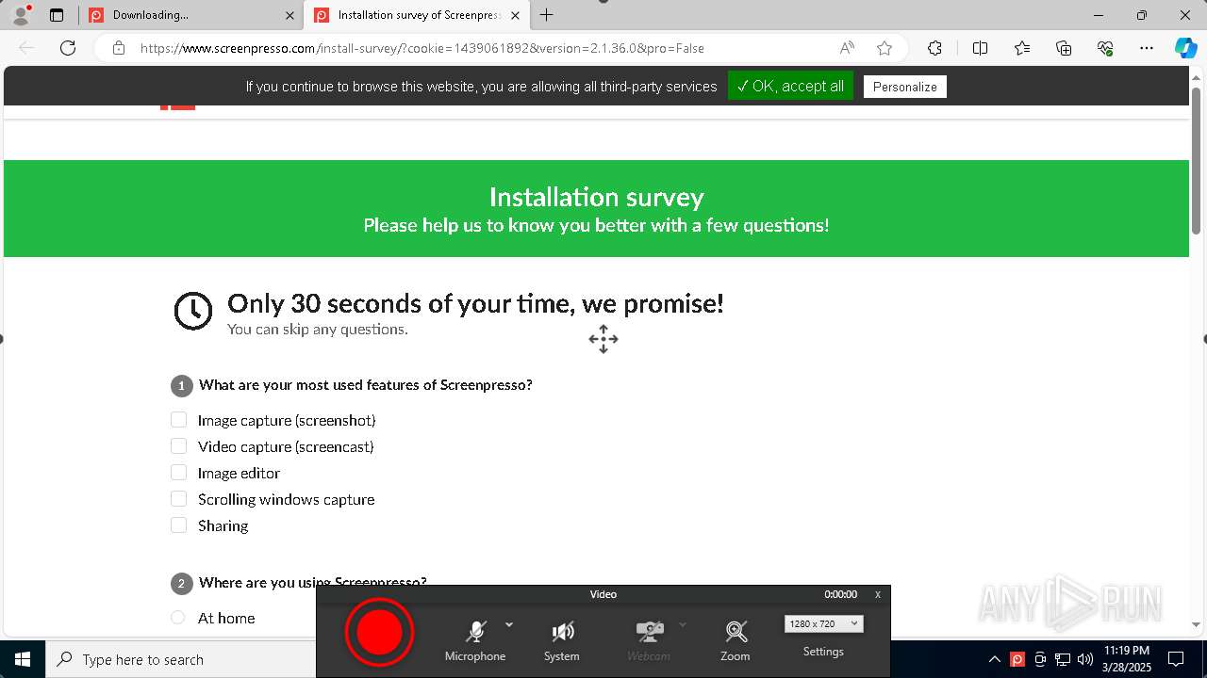Open Read aloud in address bar

(x=847, y=48)
